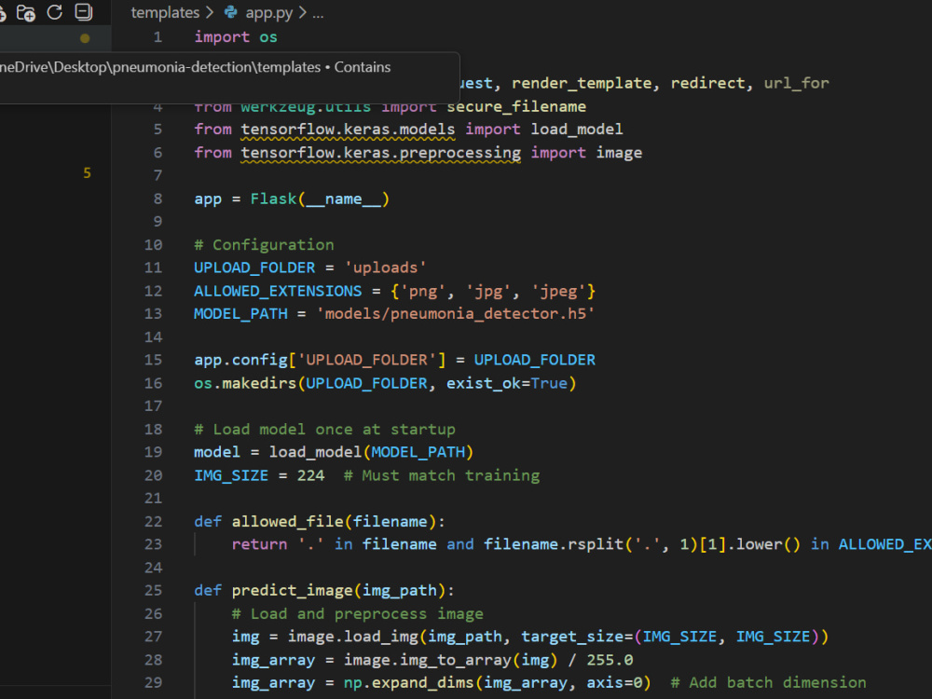Refresh the explorer with the circular arrow icon
932x699 pixels.
coord(55,12)
